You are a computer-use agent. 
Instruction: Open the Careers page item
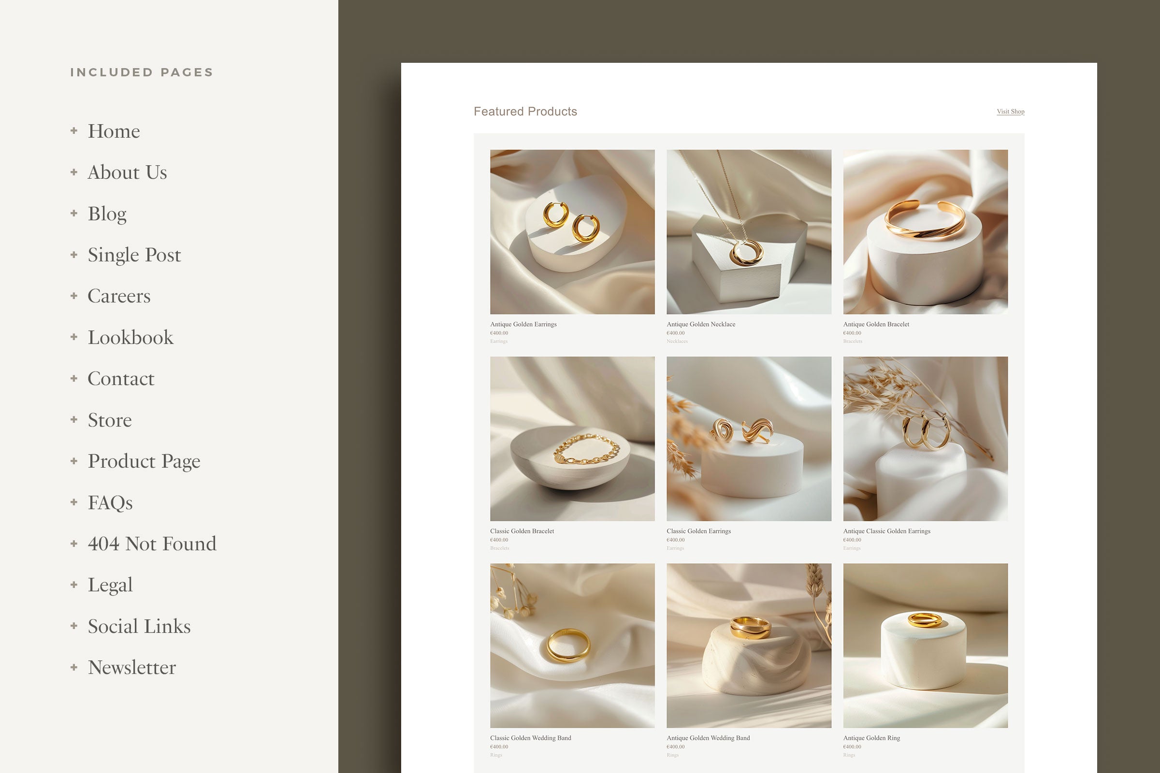pyautogui.click(x=119, y=296)
